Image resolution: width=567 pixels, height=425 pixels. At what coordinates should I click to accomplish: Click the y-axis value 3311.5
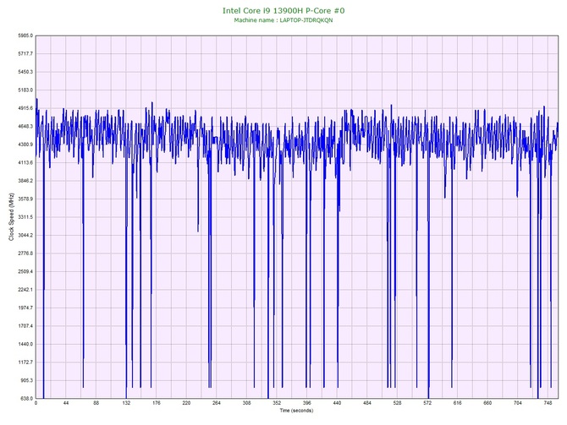[x=25, y=217]
